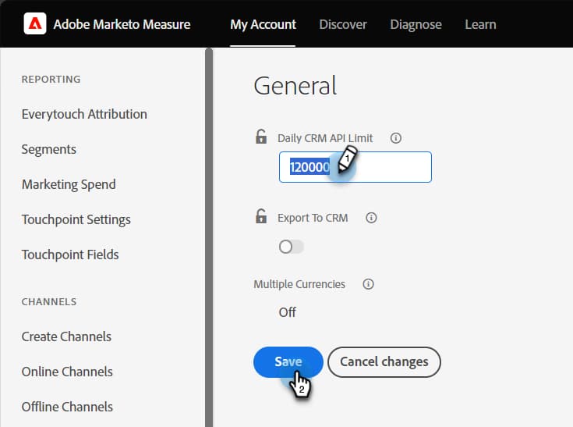Click the info icon next to Daily CRM API Limit

click(396, 138)
